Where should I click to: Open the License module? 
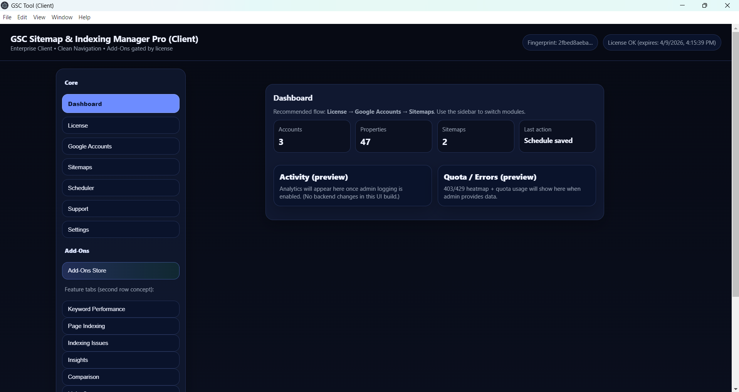[121, 125]
